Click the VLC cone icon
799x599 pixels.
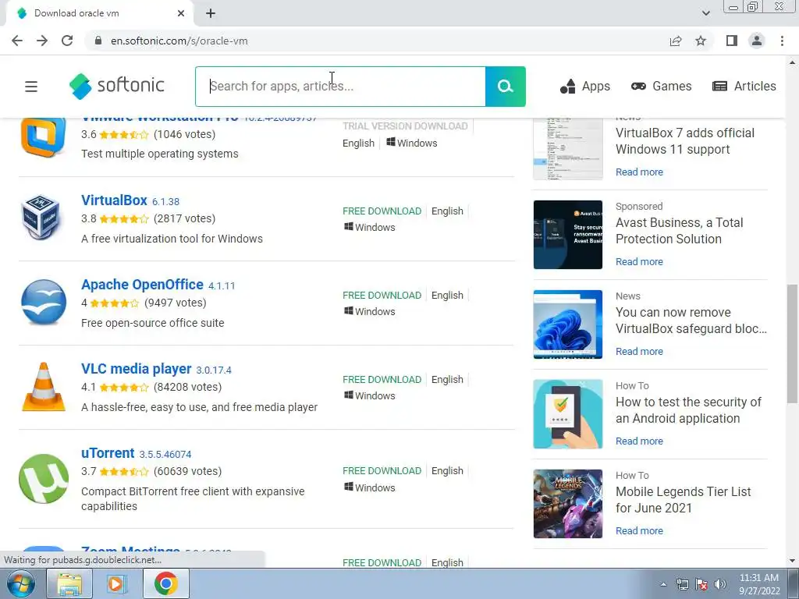(x=44, y=387)
